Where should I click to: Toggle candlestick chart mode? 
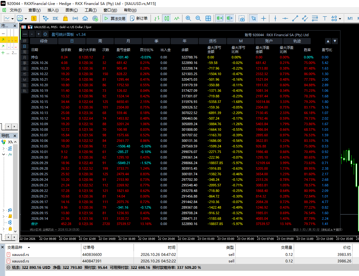tap(167, 19)
